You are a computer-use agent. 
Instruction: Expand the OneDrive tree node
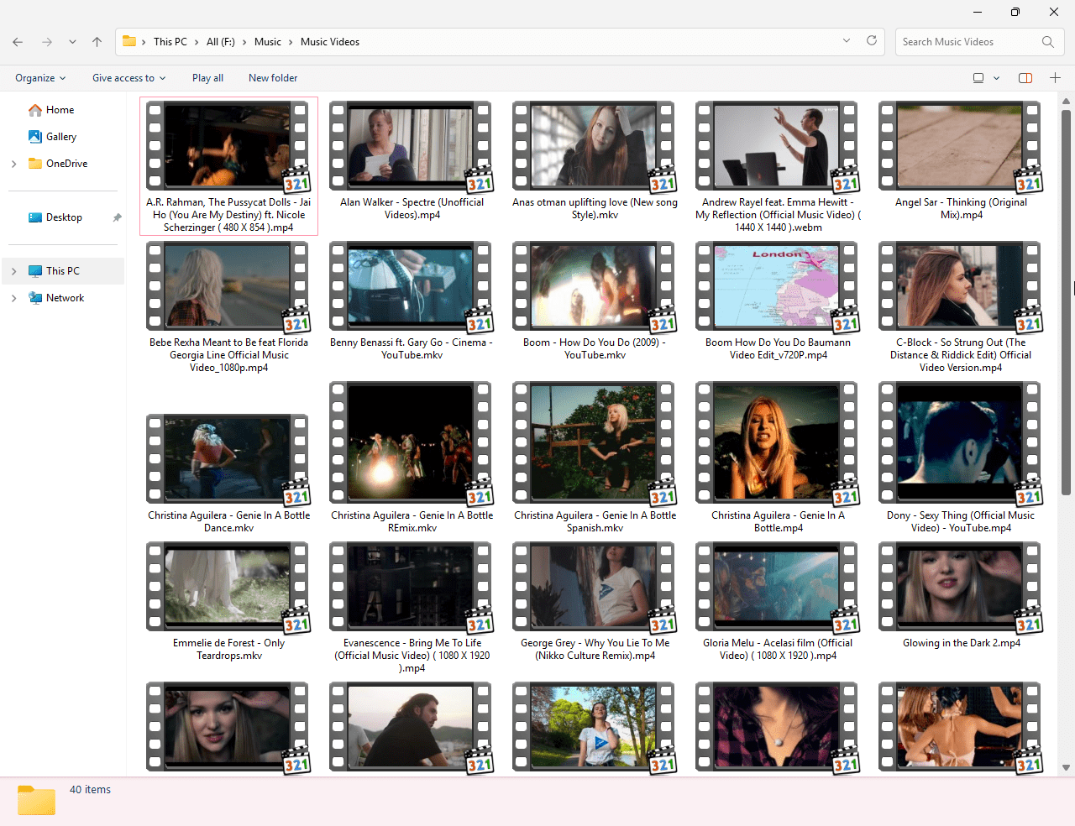coord(13,164)
